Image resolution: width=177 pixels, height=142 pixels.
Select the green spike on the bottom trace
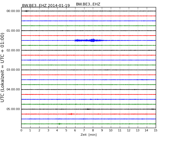[x=59, y=124]
